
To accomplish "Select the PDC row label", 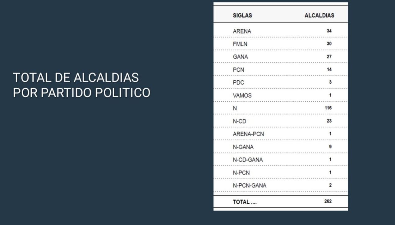I will [x=238, y=83].
